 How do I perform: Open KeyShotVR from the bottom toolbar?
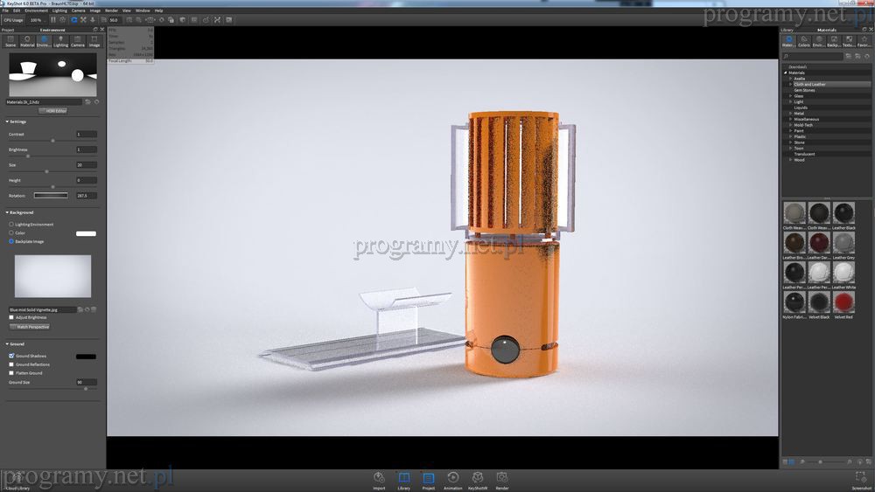478,478
